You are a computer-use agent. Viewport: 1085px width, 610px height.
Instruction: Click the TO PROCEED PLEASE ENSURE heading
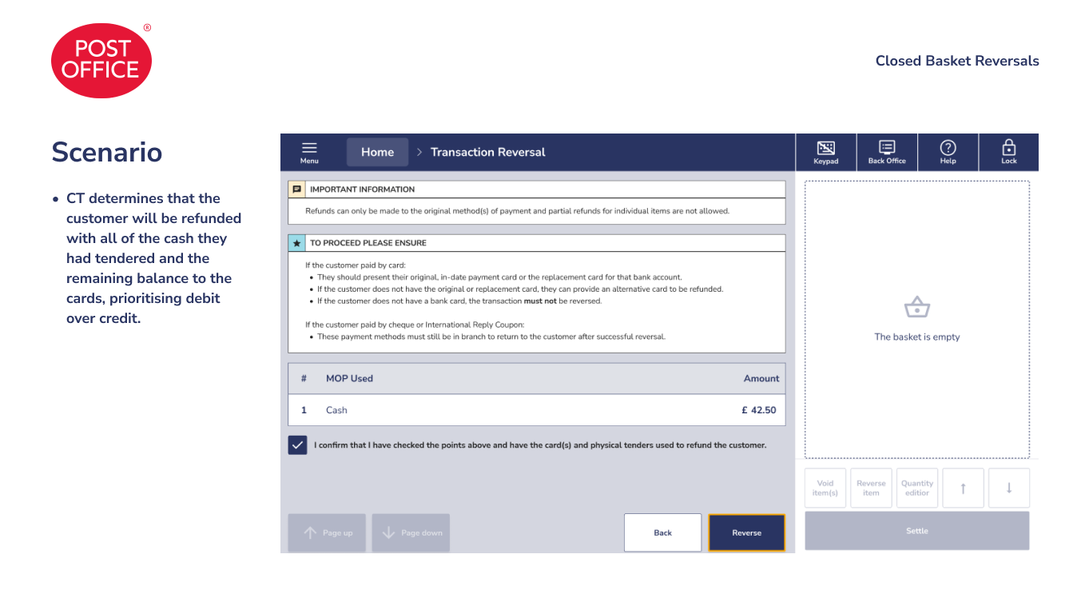[x=368, y=243]
